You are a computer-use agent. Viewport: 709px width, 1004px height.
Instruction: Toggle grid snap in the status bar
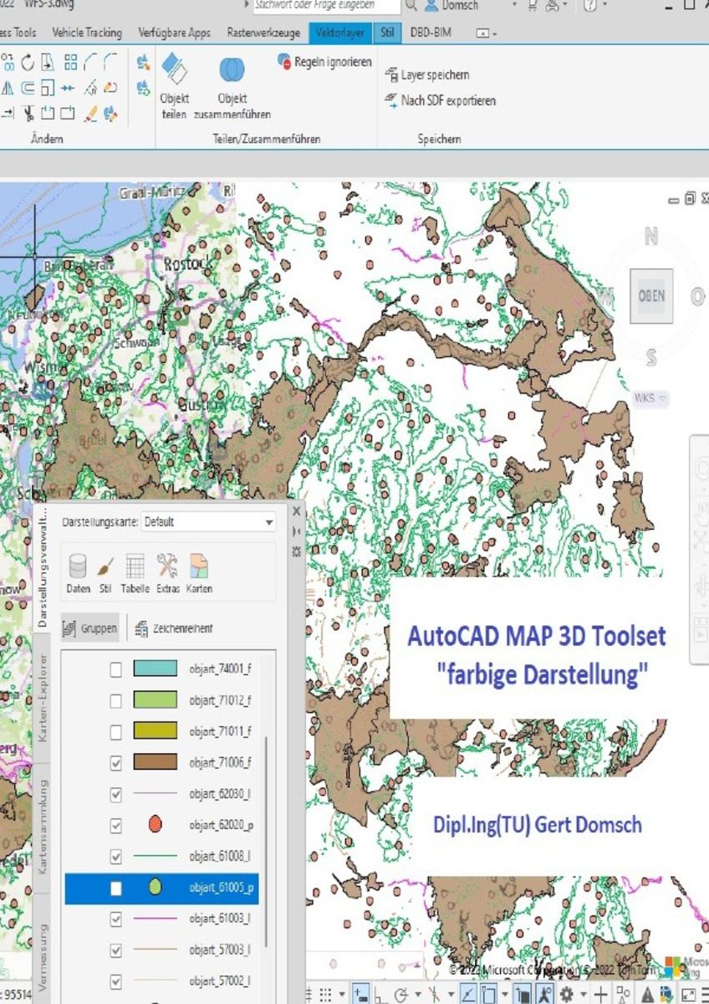325,995
